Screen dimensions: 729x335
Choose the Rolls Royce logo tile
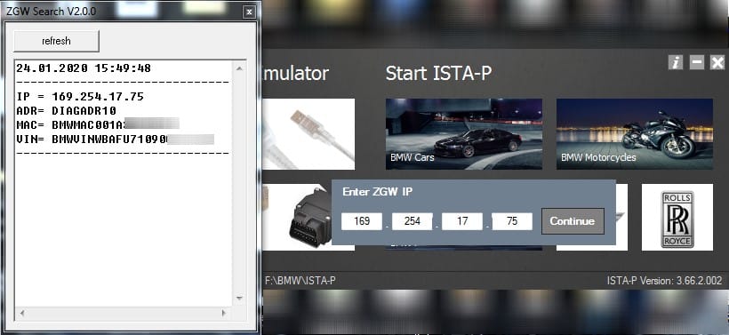pyautogui.click(x=677, y=217)
